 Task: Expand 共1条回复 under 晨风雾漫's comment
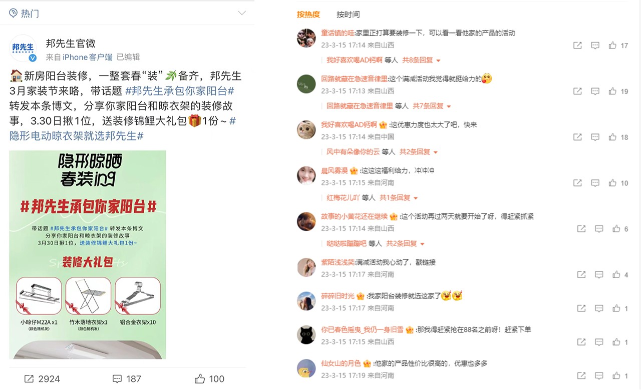399,197
